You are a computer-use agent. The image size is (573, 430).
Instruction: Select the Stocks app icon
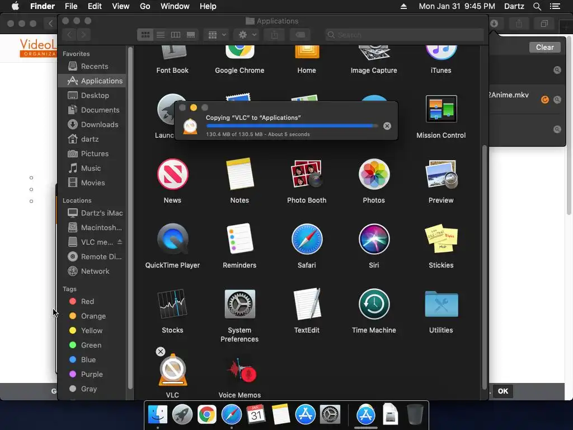172,304
